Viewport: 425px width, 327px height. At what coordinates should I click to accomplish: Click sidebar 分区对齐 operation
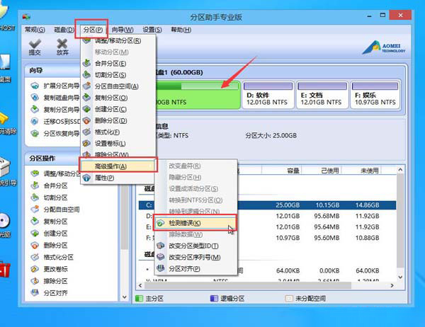[x=49, y=293]
